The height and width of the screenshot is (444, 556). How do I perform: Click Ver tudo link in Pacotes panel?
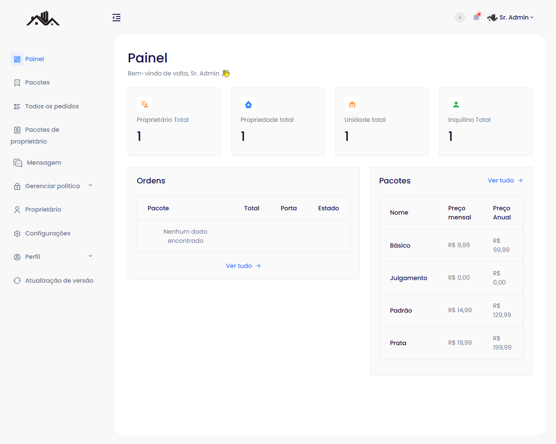pyautogui.click(x=505, y=180)
